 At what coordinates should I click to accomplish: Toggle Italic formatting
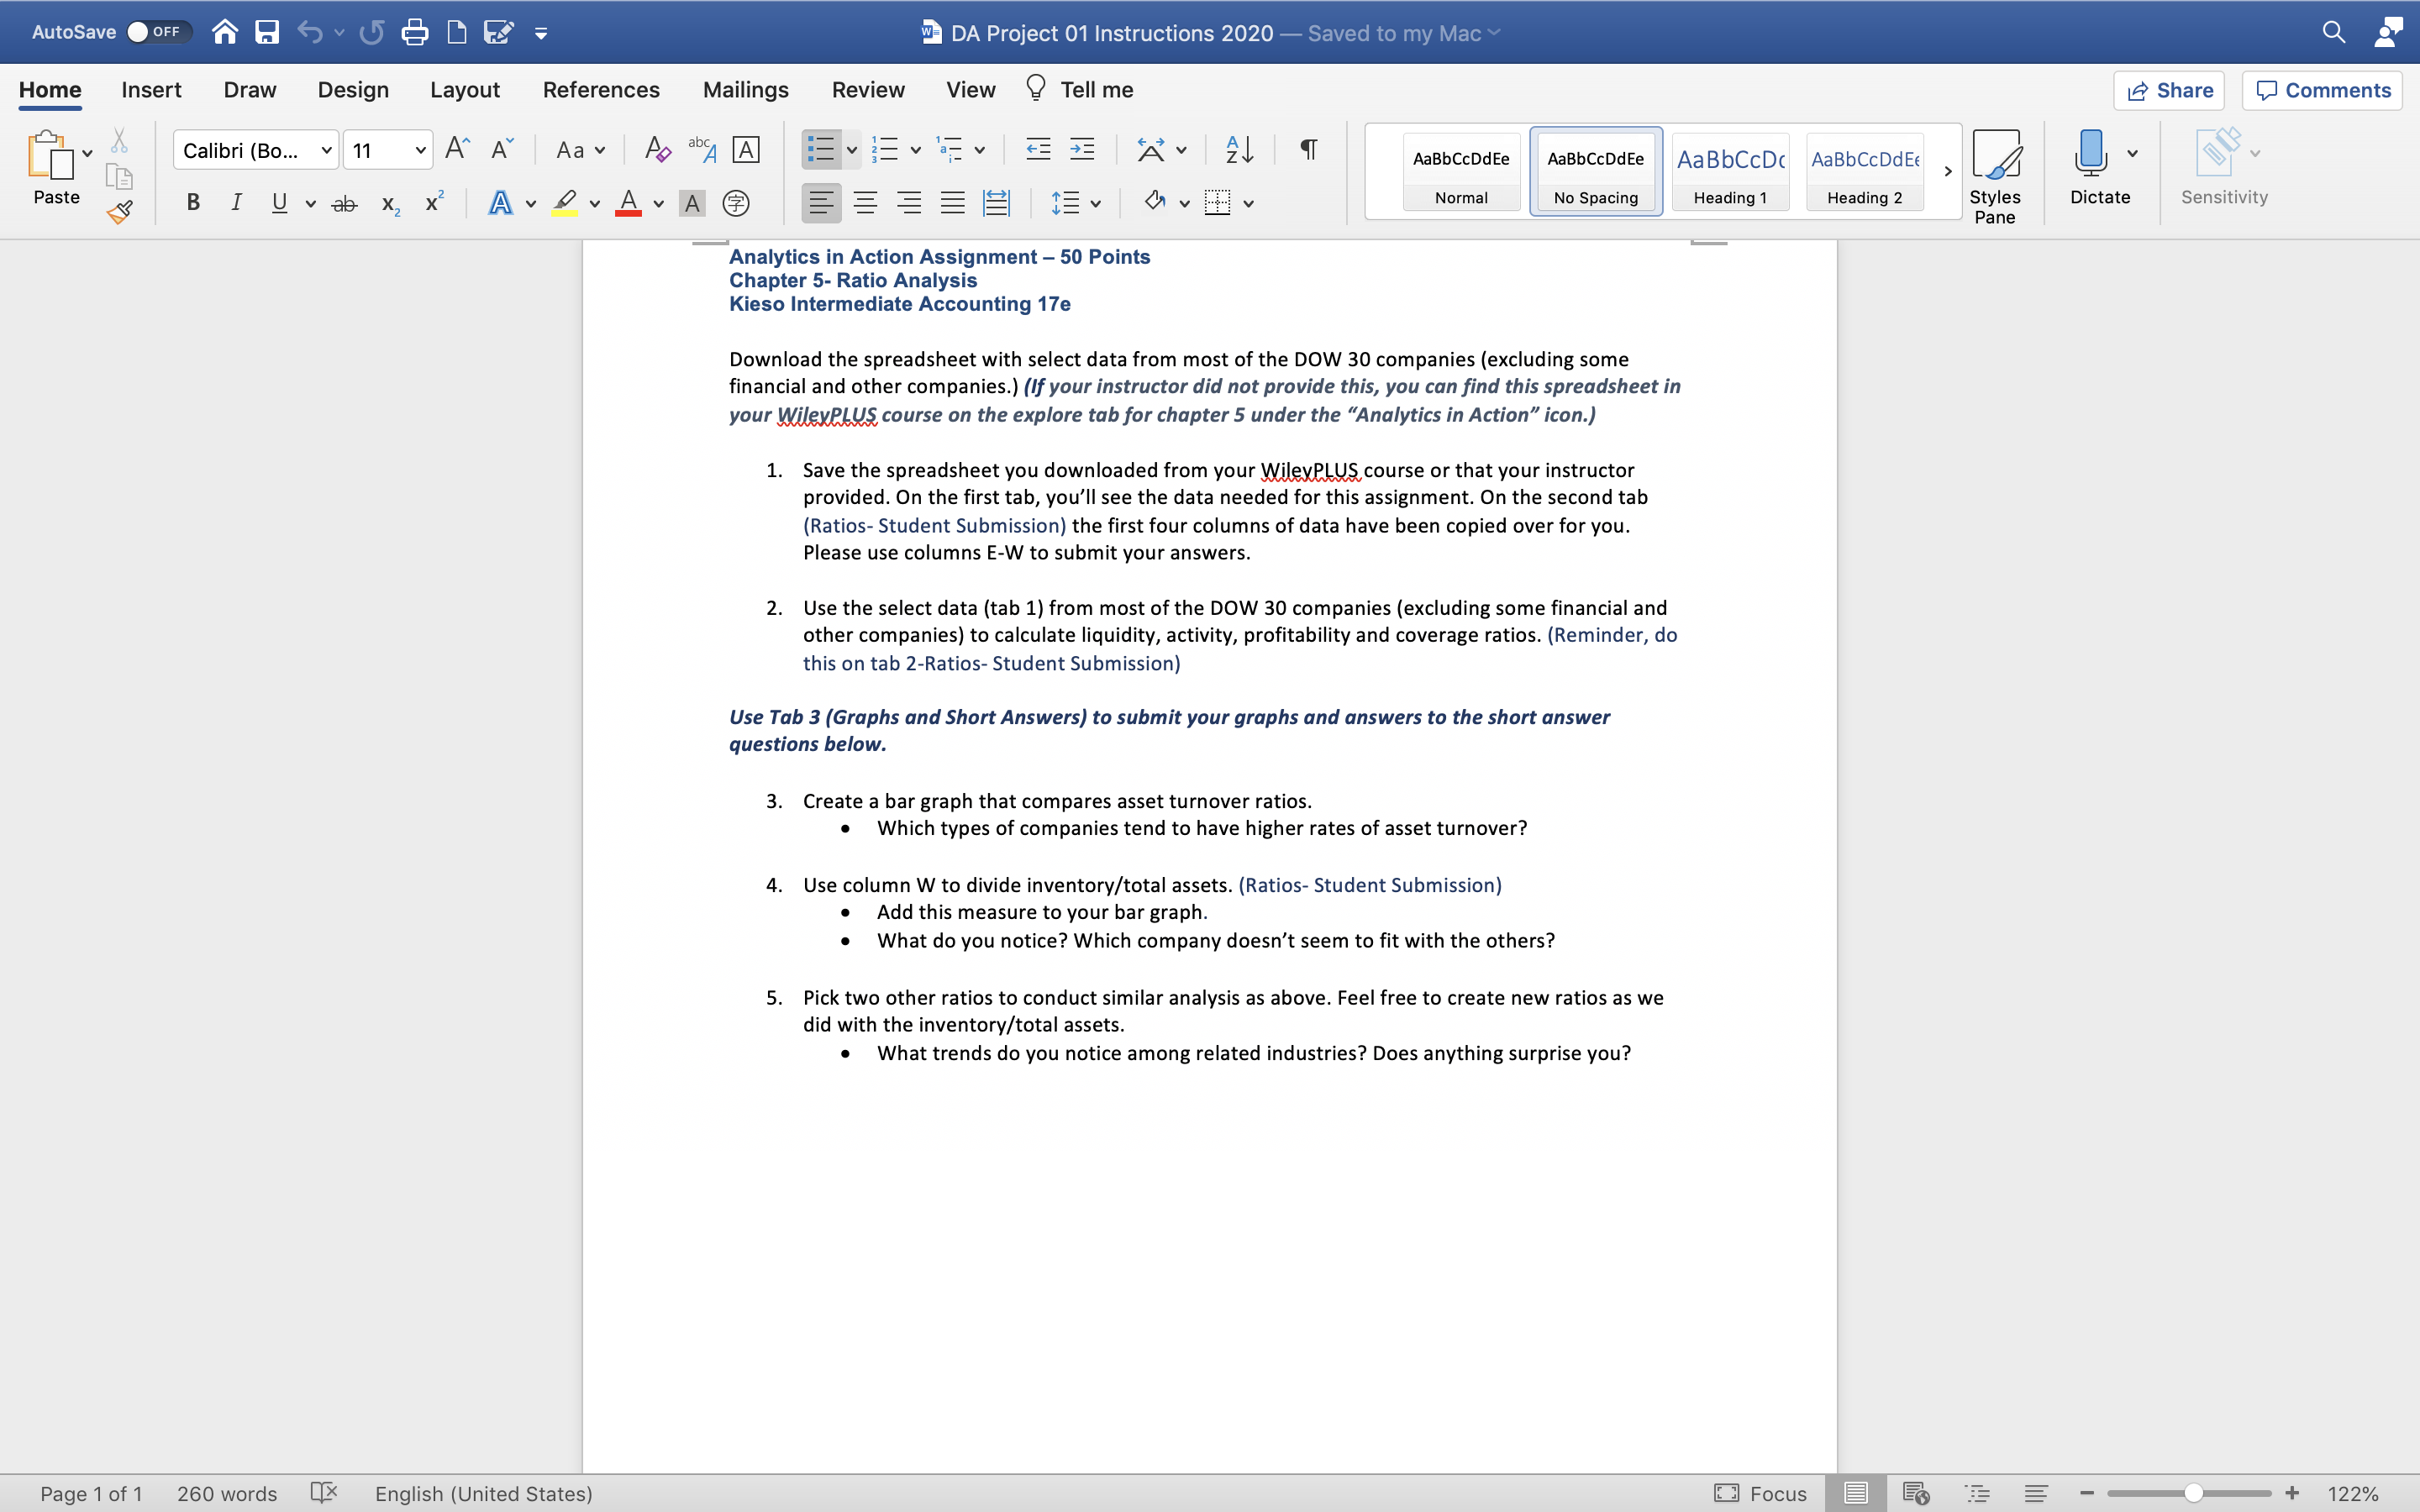click(236, 203)
